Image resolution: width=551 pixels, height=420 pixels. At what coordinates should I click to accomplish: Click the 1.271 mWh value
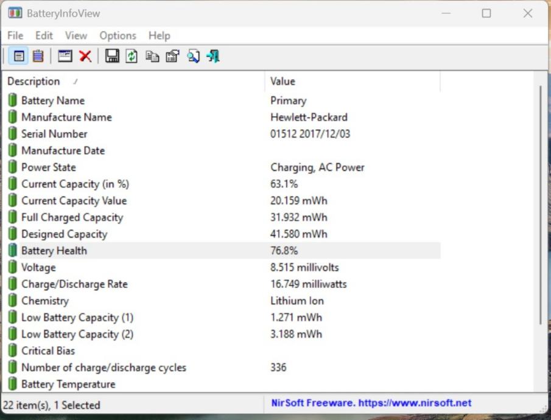296,317
